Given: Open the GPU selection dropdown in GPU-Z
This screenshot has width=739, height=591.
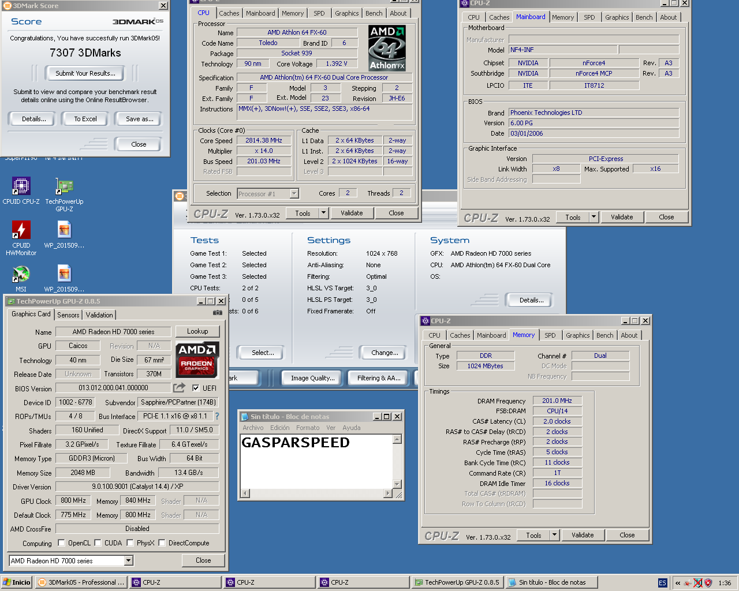Looking at the screenshot, I should 128,560.
